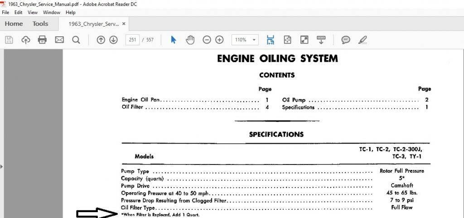Choose the Selection arrow tool
The height and width of the screenshot is (218, 464).
(x=173, y=40)
